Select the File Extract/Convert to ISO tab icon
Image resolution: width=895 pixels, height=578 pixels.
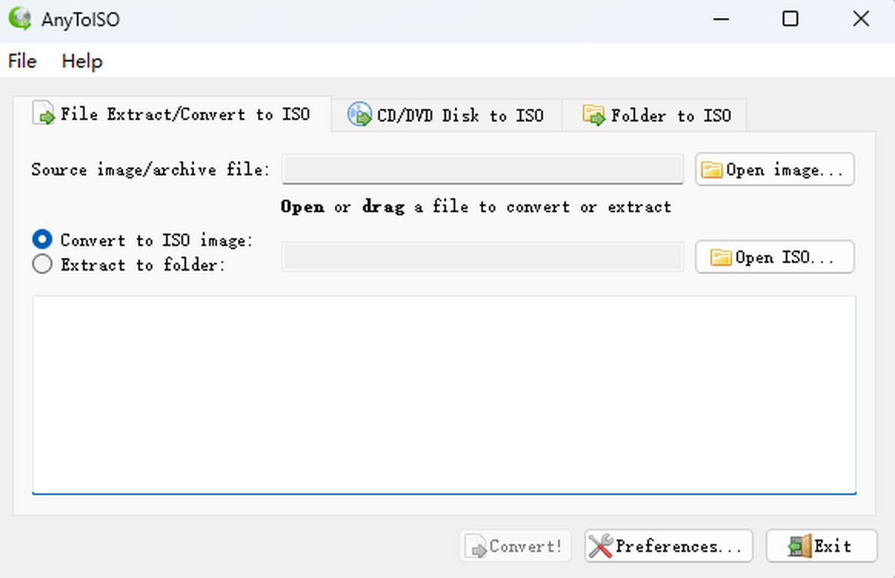[x=46, y=116]
